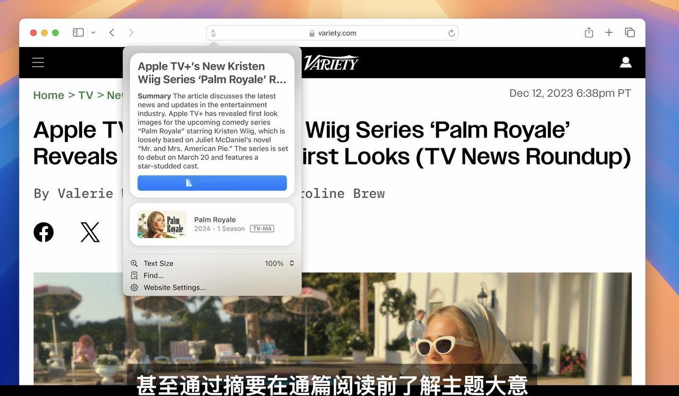The height and width of the screenshot is (396, 679).
Task: Click the Find document icon
Action: point(134,275)
